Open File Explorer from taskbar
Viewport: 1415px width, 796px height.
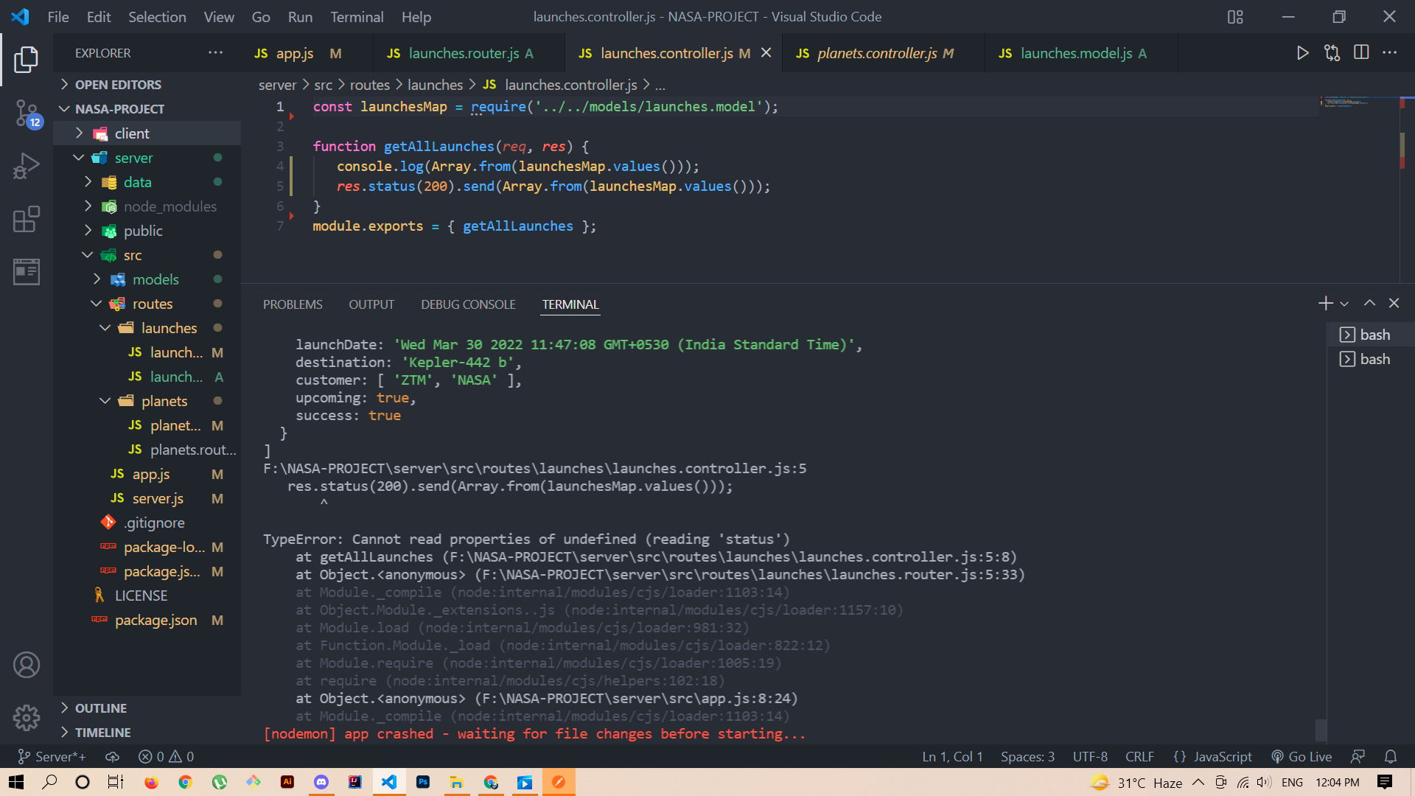[x=457, y=782]
